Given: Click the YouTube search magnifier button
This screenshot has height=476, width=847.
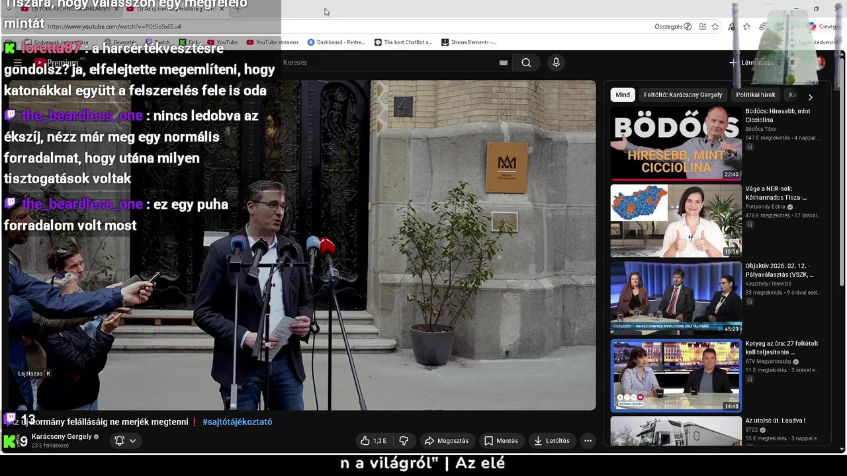Looking at the screenshot, I should pos(526,63).
